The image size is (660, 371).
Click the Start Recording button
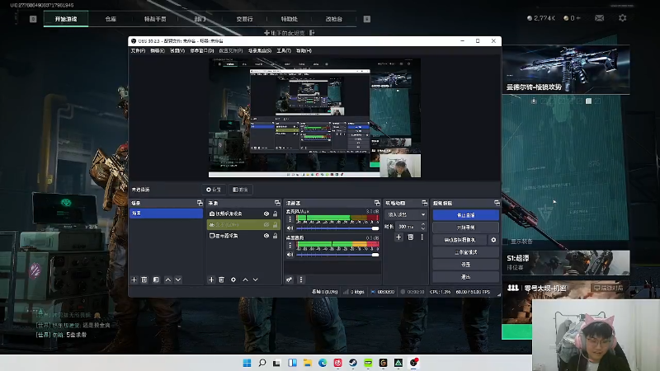[465, 228]
